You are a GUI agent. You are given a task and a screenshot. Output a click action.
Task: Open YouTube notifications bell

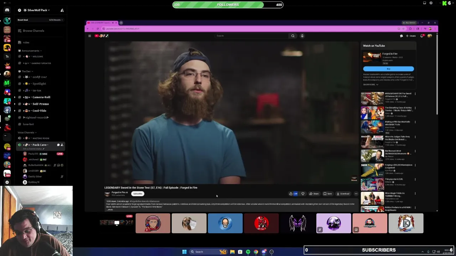coord(422,36)
